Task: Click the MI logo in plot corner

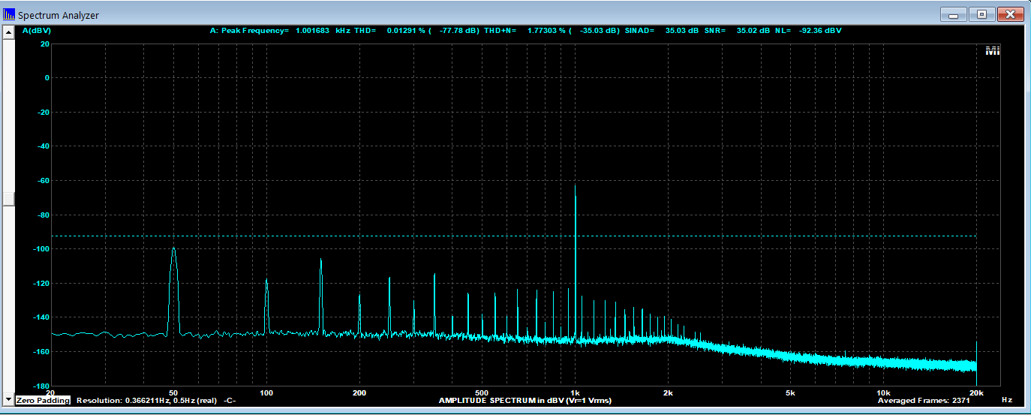Action: tap(992, 51)
